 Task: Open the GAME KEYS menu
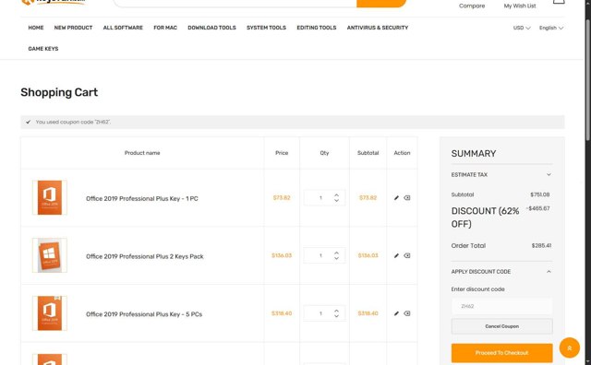click(x=43, y=49)
